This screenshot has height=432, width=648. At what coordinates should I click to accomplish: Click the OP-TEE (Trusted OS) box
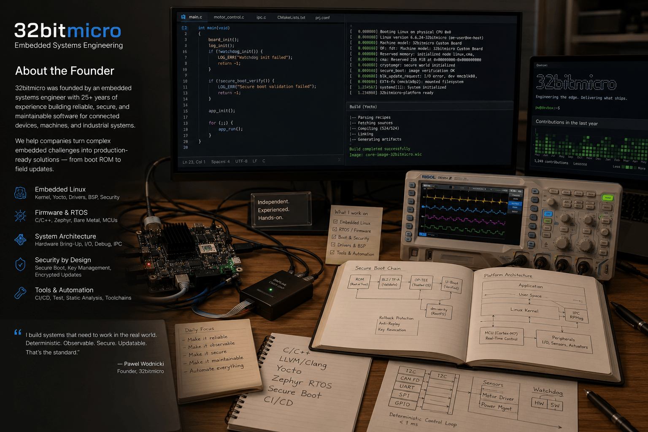pos(421,283)
